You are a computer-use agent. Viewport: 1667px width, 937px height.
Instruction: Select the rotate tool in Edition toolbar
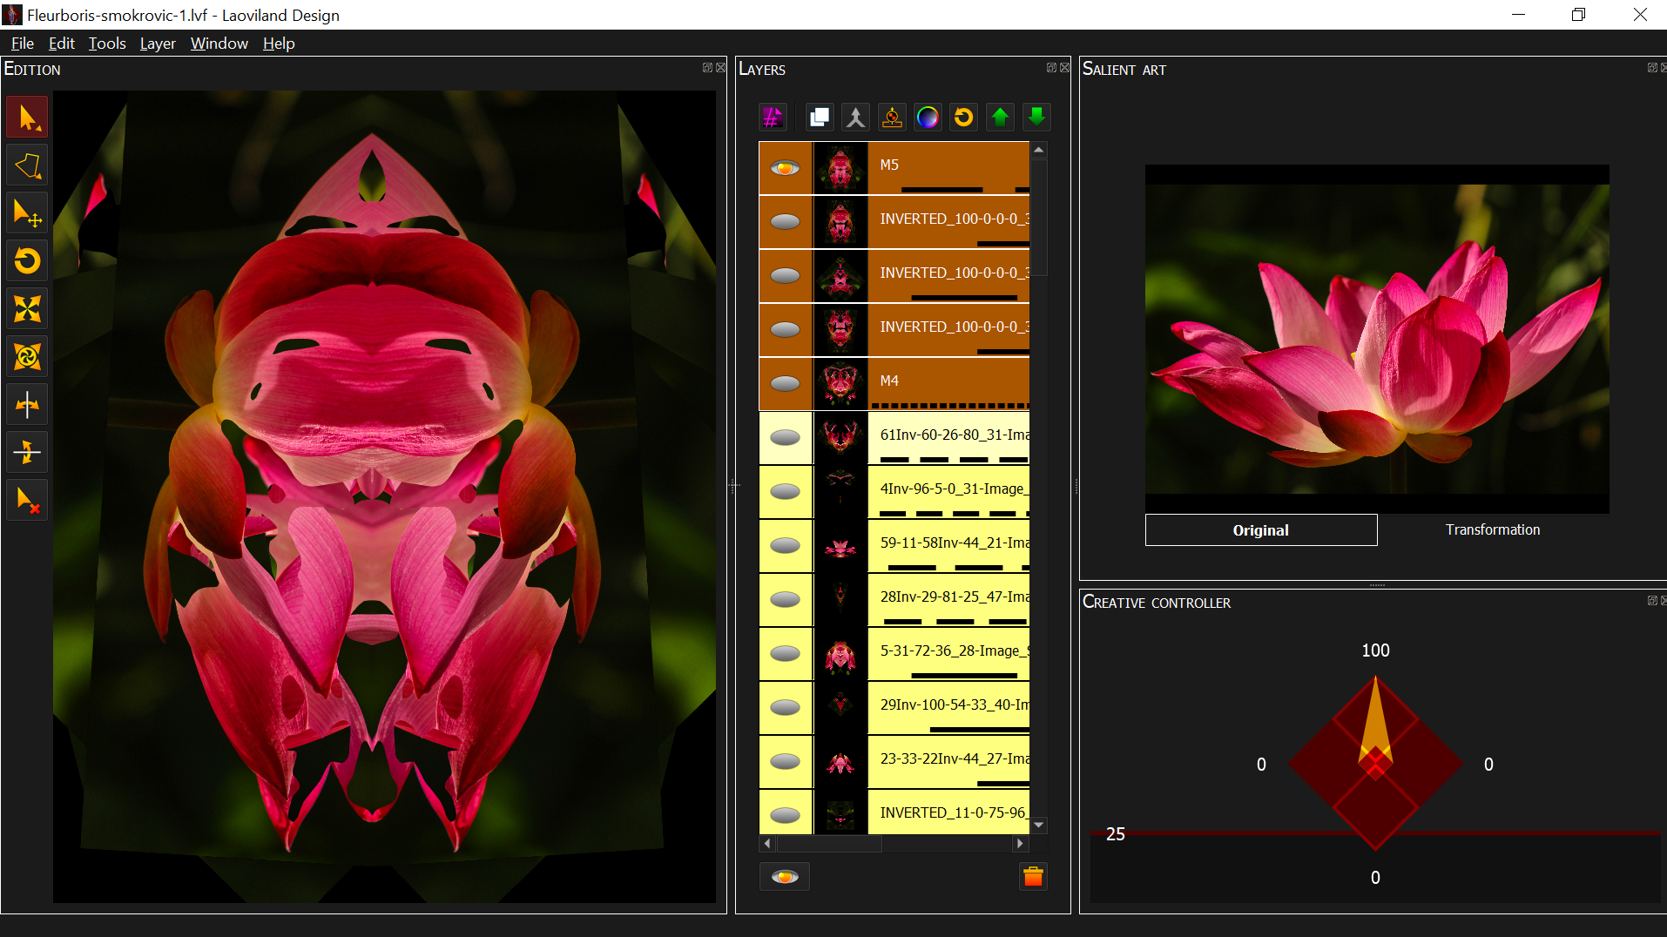click(x=27, y=261)
